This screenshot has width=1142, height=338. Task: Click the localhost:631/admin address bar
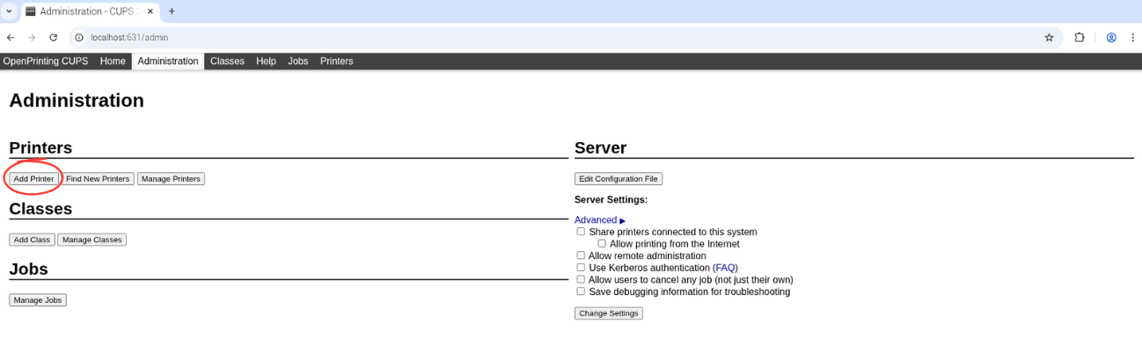[x=563, y=38]
